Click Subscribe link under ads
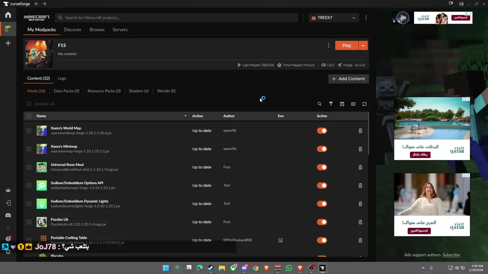The height and width of the screenshot is (274, 488). [x=451, y=255]
